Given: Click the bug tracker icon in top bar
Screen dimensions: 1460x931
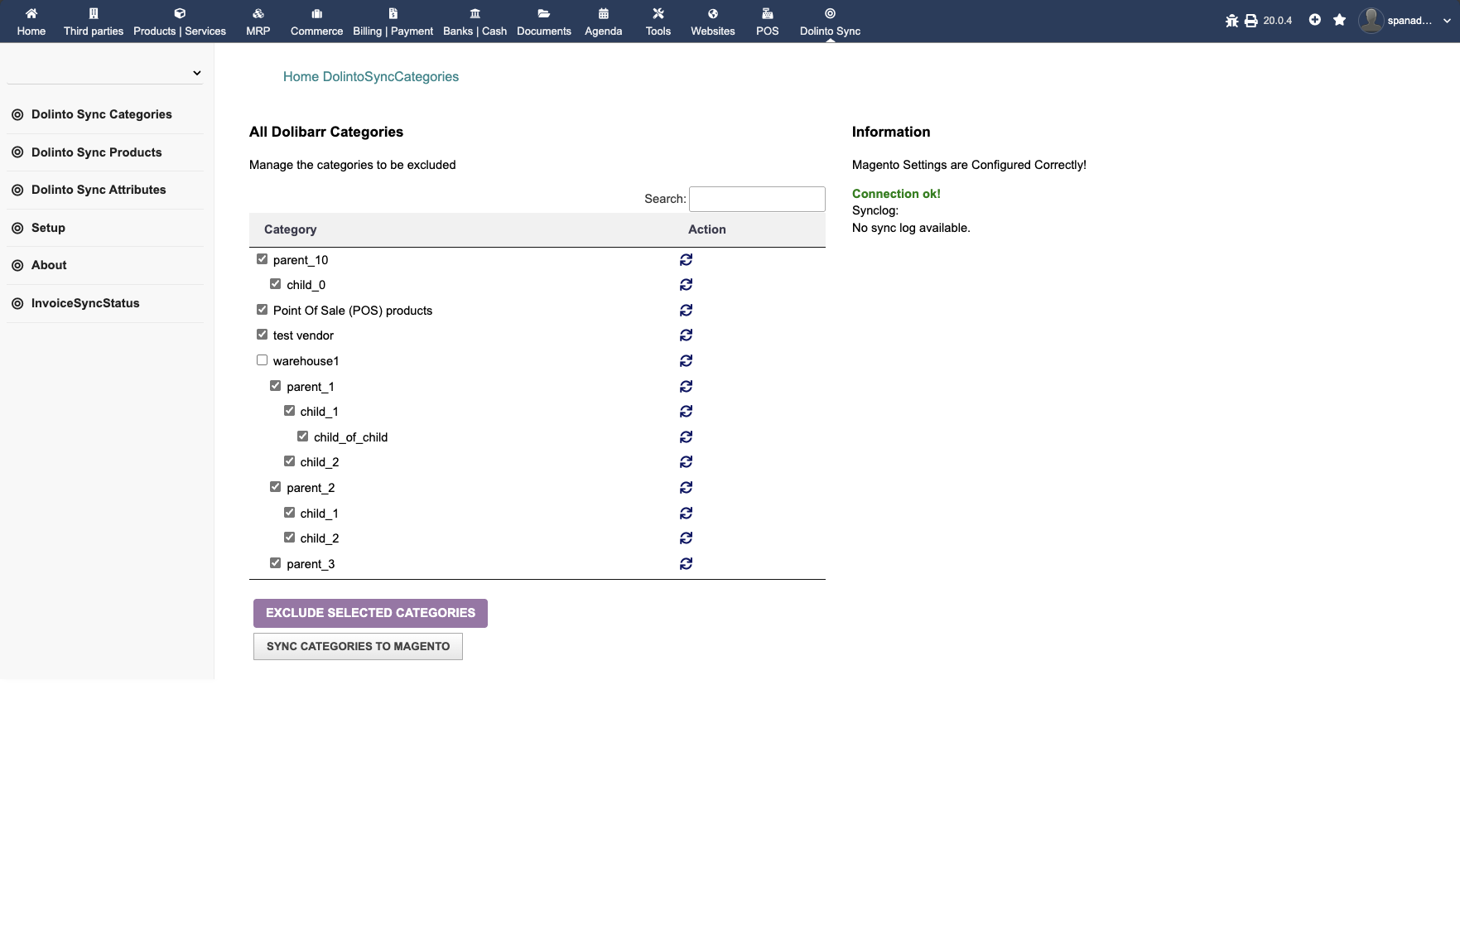Looking at the screenshot, I should click(x=1231, y=21).
